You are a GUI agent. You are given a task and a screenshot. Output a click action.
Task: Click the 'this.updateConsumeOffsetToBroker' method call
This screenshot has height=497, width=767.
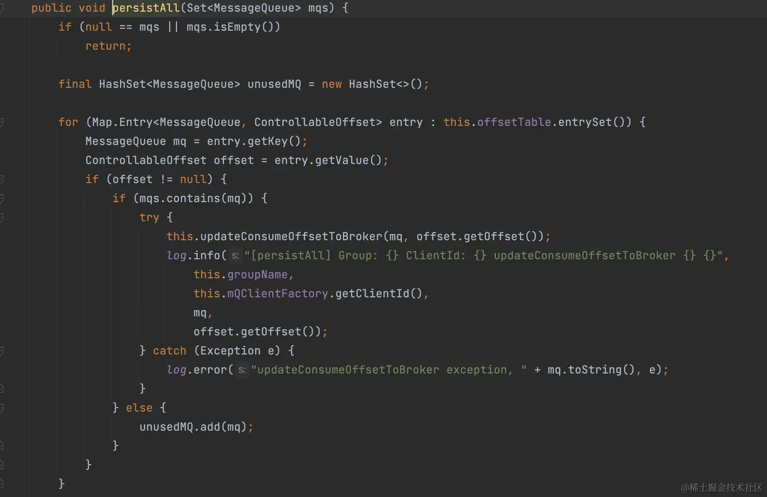[x=274, y=236]
